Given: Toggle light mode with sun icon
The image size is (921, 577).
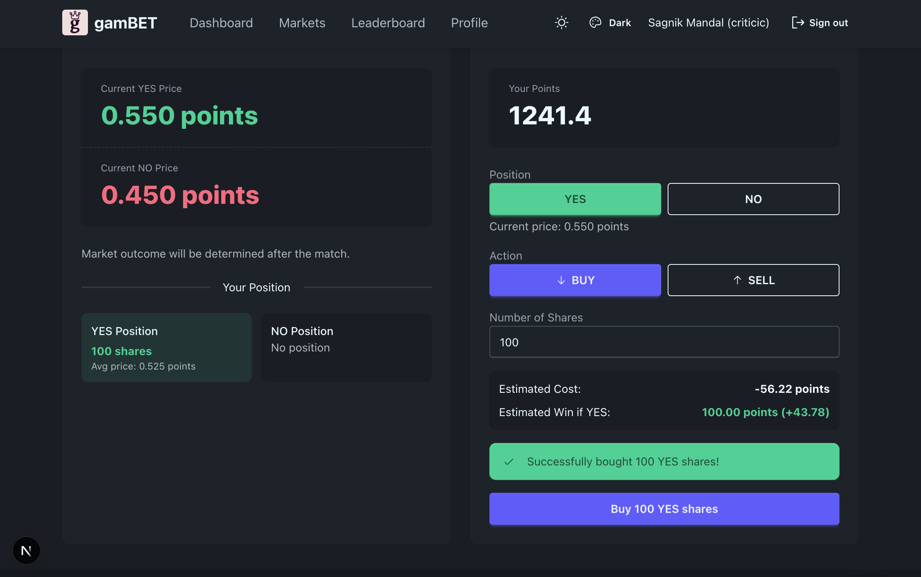Looking at the screenshot, I should (561, 22).
